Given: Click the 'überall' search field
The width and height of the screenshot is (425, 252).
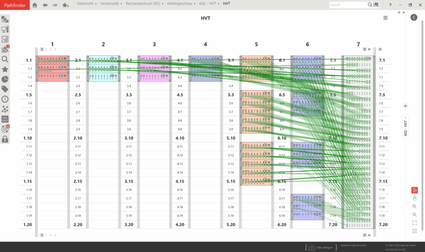Looking at the screenshot, I should pos(348,5).
